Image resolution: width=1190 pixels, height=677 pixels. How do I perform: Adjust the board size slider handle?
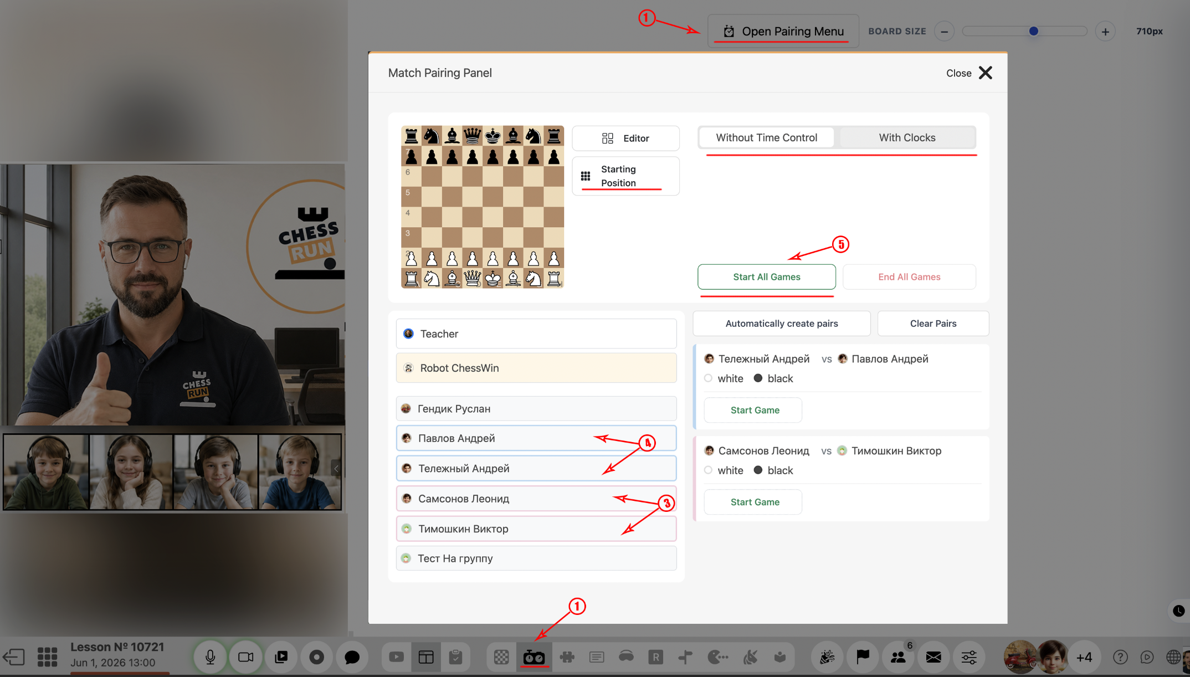coord(1033,32)
